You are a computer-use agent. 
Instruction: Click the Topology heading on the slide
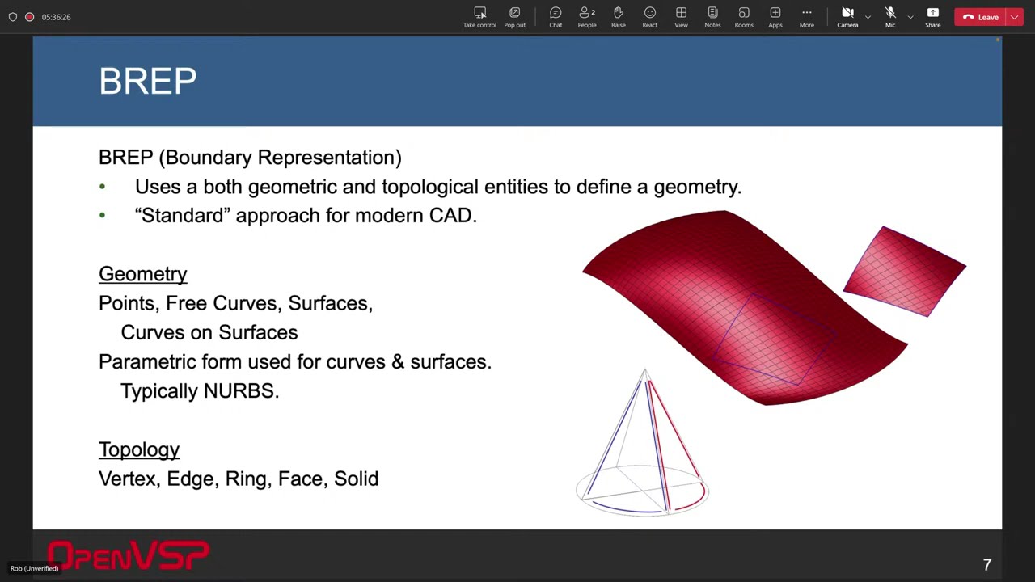[x=139, y=449]
